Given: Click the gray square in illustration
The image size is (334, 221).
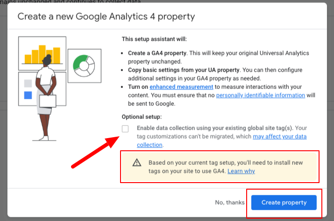Looking at the screenshot, I should point(28,83).
